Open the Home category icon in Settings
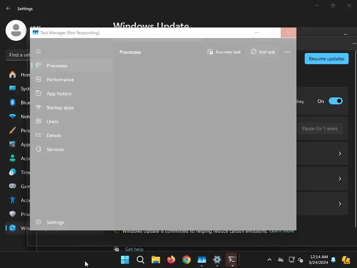Image resolution: width=357 pixels, height=268 pixels. (x=13, y=75)
